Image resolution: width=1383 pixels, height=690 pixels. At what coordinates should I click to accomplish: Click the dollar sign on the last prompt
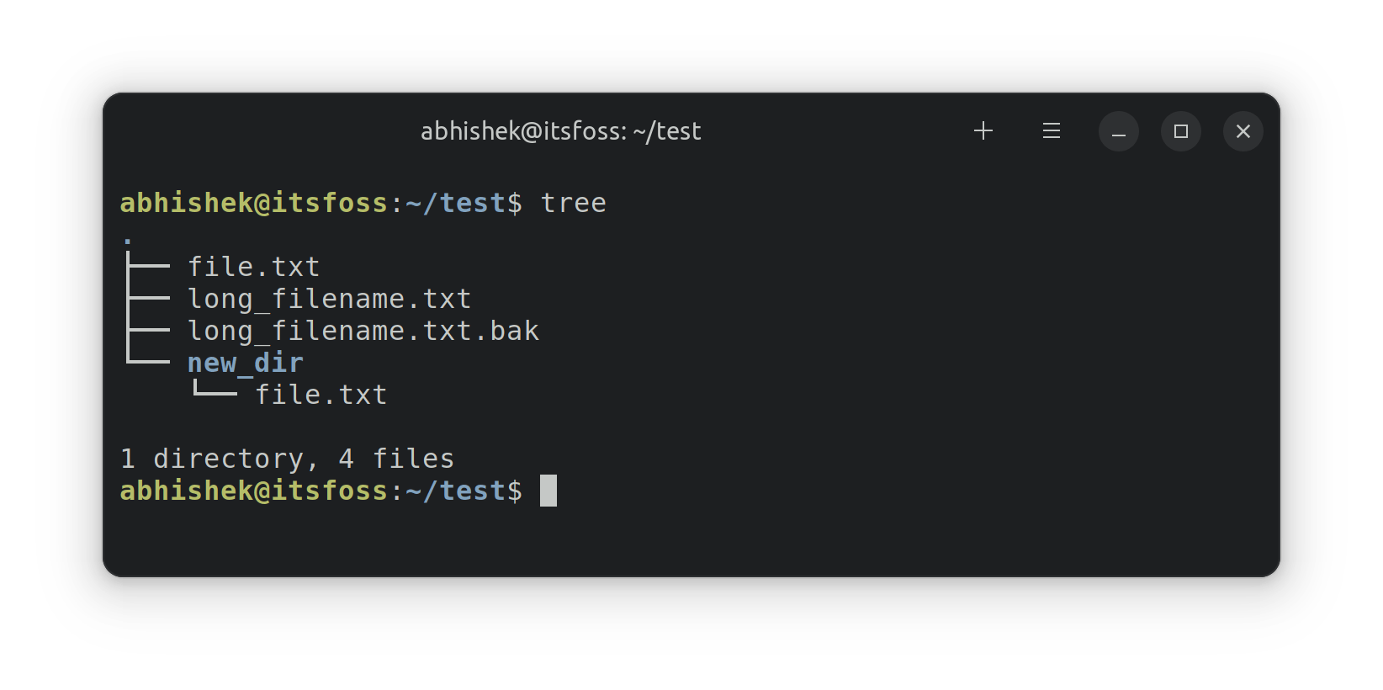515,491
